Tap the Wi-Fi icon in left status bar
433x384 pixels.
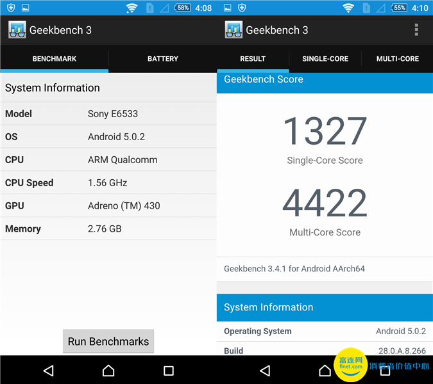(132, 8)
